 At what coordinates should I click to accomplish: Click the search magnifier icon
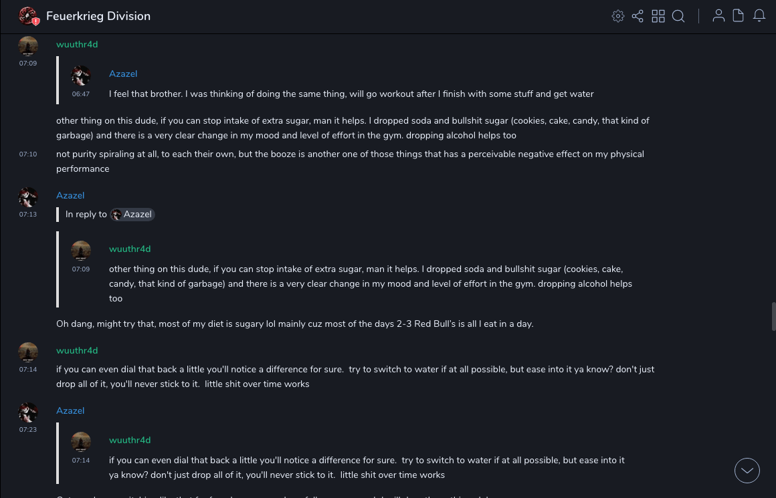click(x=678, y=16)
